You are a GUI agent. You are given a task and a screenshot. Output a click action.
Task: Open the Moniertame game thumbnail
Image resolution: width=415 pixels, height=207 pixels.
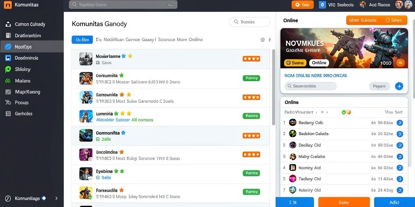(x=86, y=59)
